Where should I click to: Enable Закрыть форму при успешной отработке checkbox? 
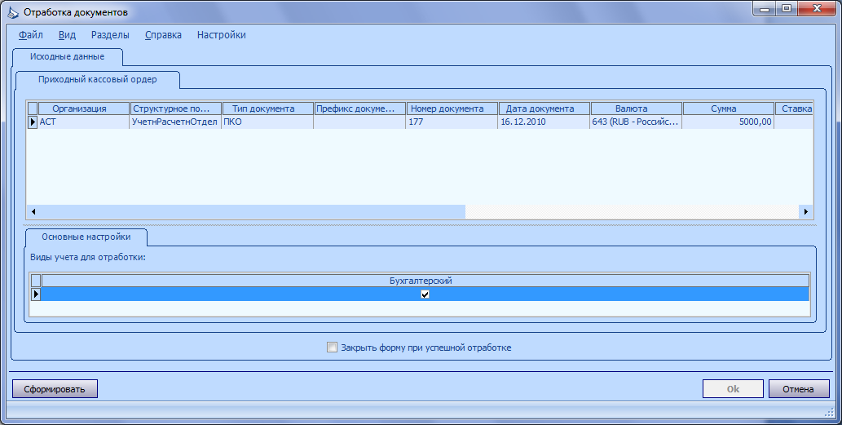[x=333, y=347]
